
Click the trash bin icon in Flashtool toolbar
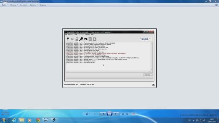(x=90, y=39)
